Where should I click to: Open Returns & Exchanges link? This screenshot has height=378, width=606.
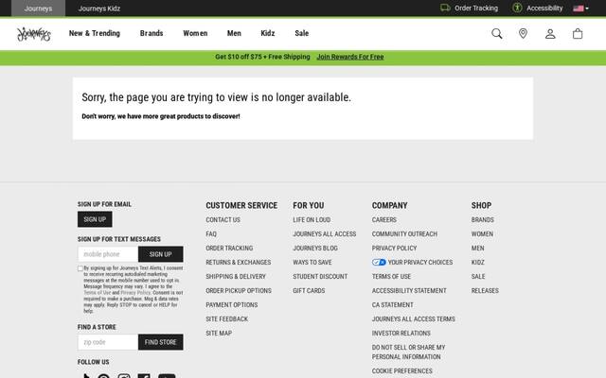(x=238, y=263)
